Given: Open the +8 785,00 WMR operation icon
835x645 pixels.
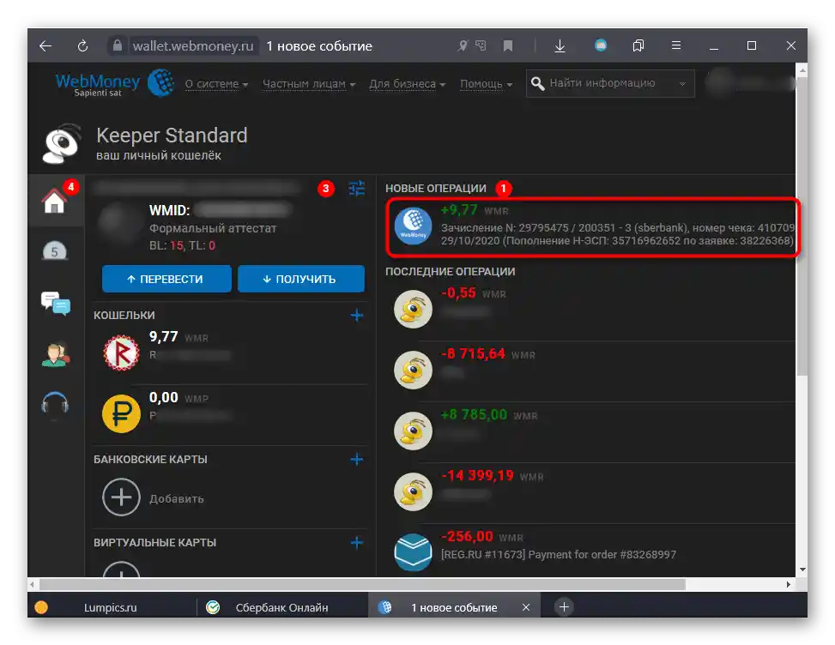Looking at the screenshot, I should point(413,431).
